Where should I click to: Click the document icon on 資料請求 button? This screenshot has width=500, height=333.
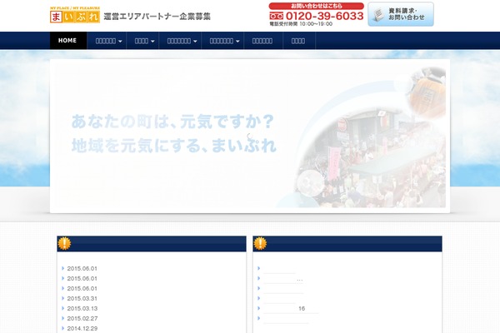point(378,15)
